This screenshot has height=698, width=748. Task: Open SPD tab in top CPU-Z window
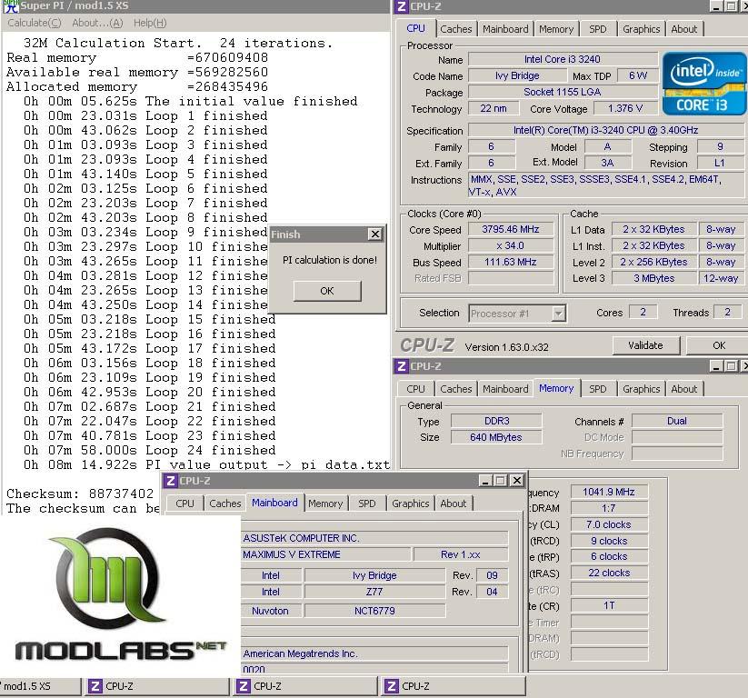tap(598, 29)
